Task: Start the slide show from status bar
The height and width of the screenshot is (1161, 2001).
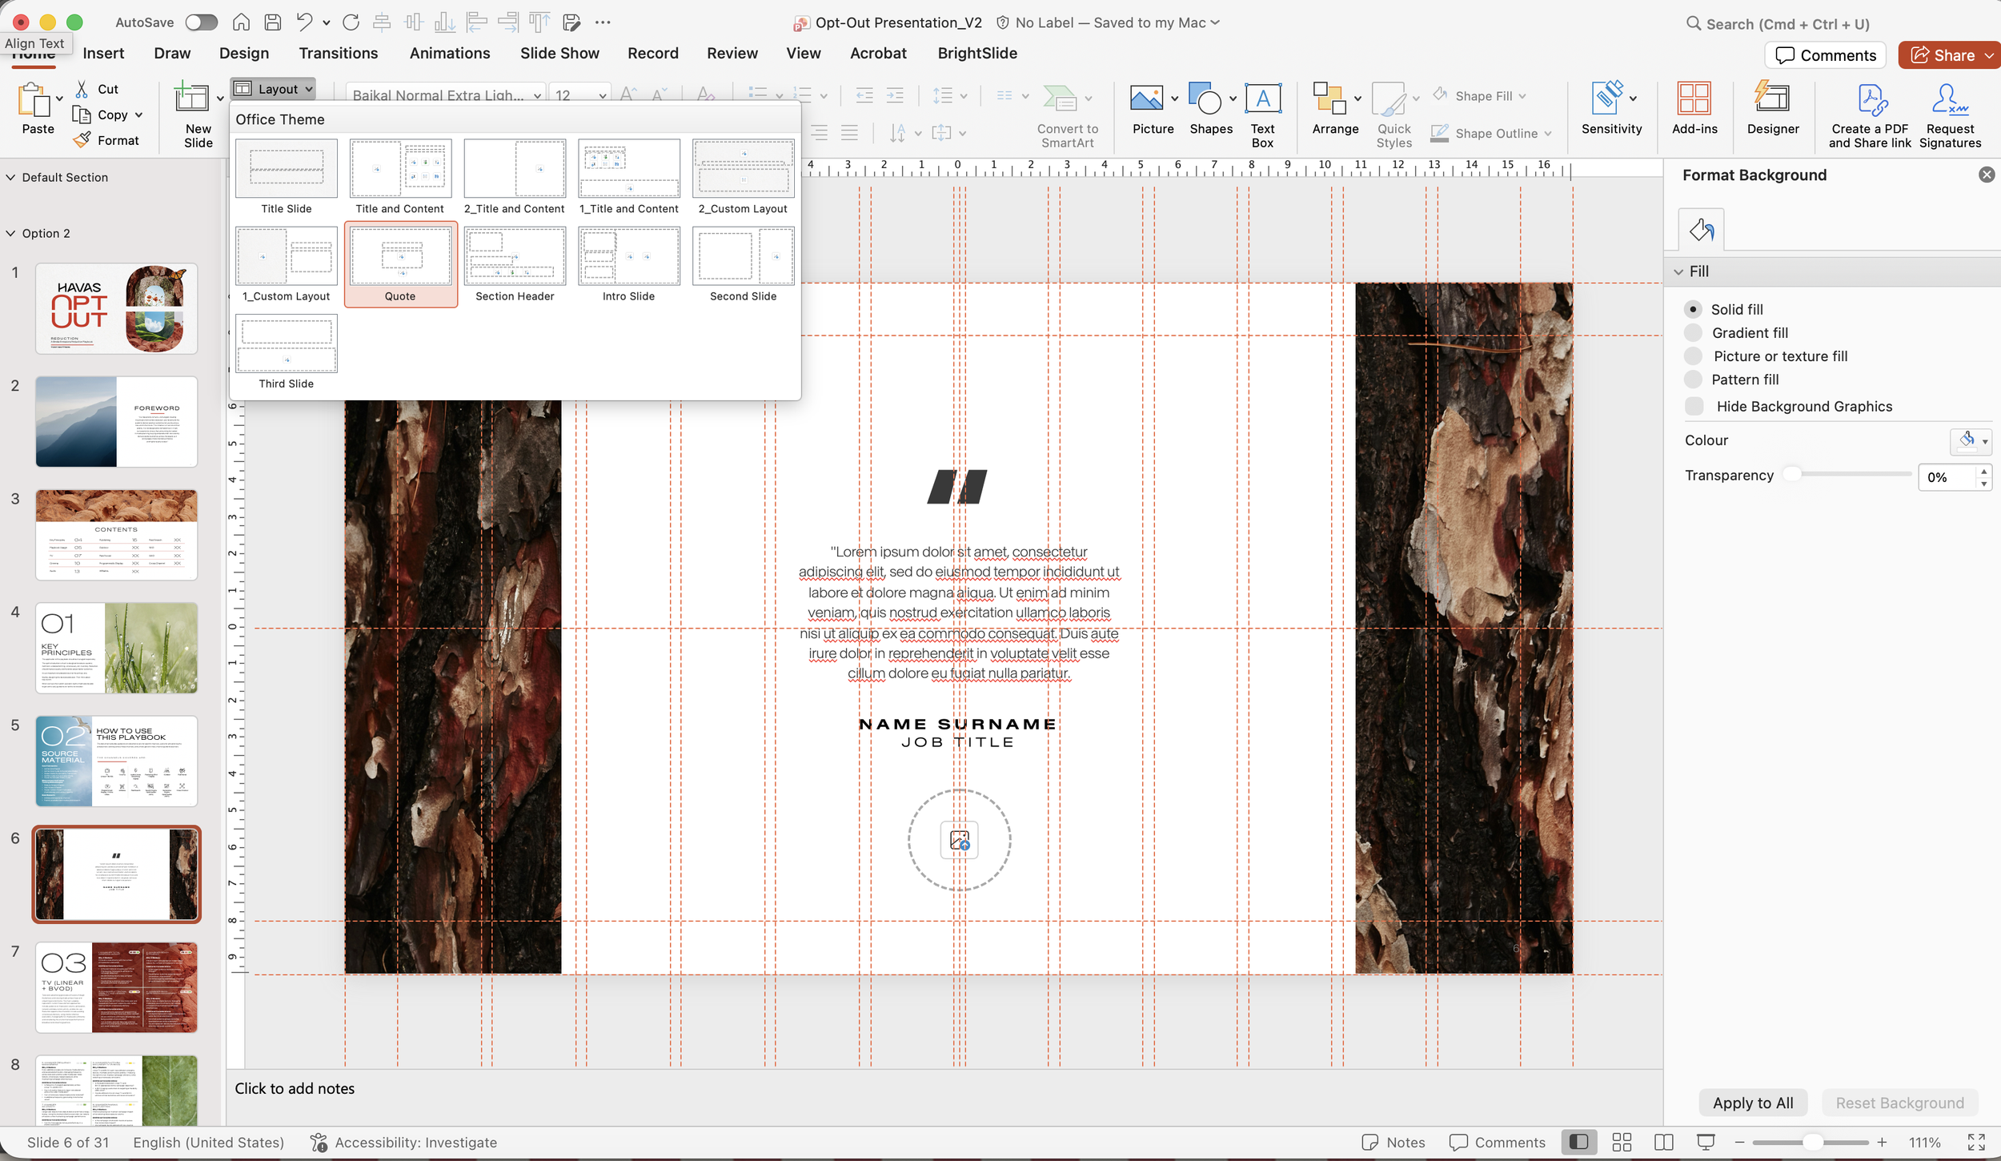Action: point(1706,1142)
